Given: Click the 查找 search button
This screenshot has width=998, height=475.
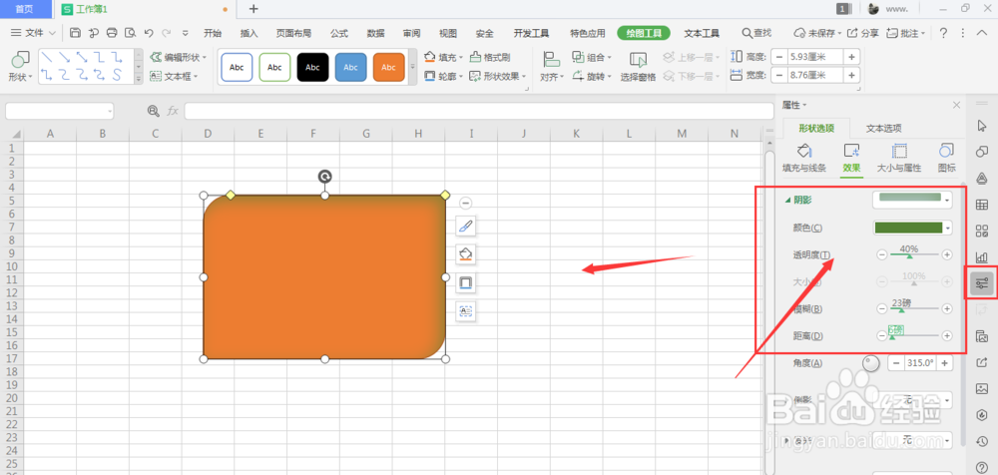Looking at the screenshot, I should coord(756,33).
